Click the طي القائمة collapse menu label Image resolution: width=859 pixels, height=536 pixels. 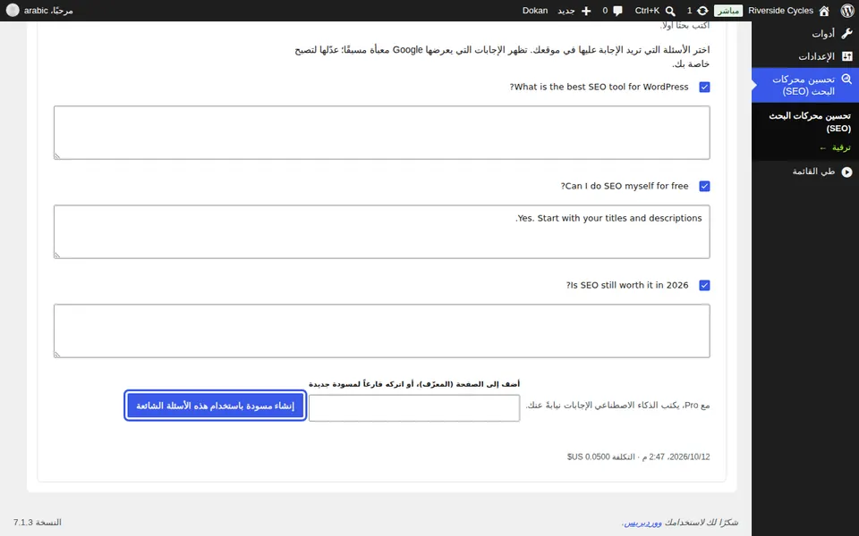point(813,172)
